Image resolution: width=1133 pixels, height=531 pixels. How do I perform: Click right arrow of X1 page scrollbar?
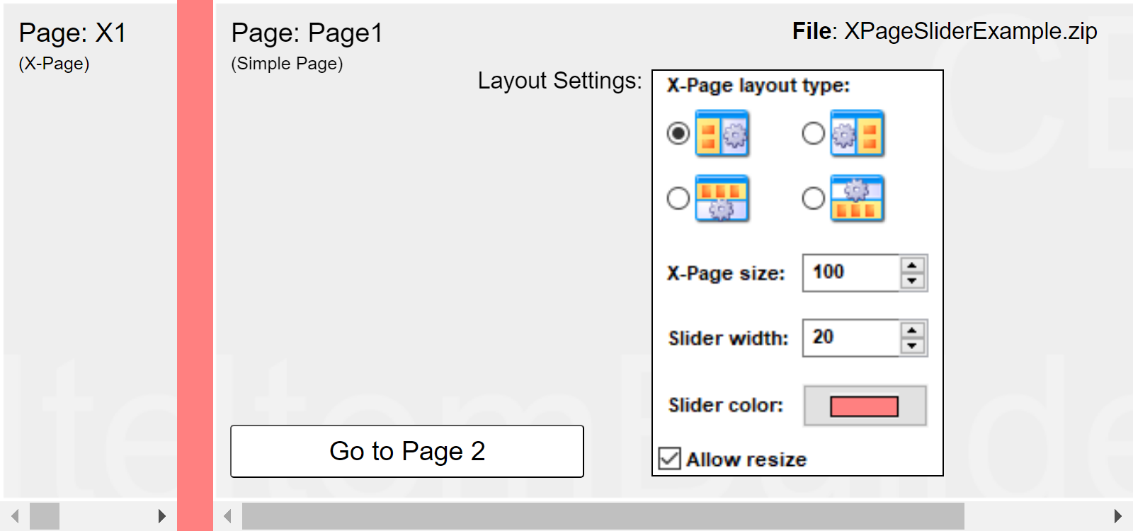[x=162, y=516]
